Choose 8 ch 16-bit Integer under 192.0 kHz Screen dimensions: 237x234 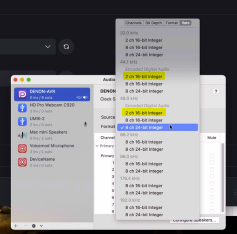coord(158,207)
